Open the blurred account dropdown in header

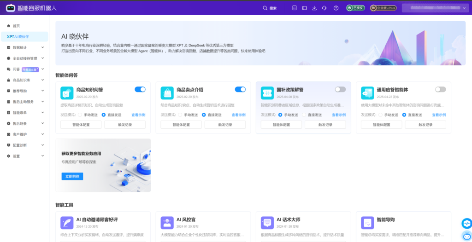tap(435, 8)
